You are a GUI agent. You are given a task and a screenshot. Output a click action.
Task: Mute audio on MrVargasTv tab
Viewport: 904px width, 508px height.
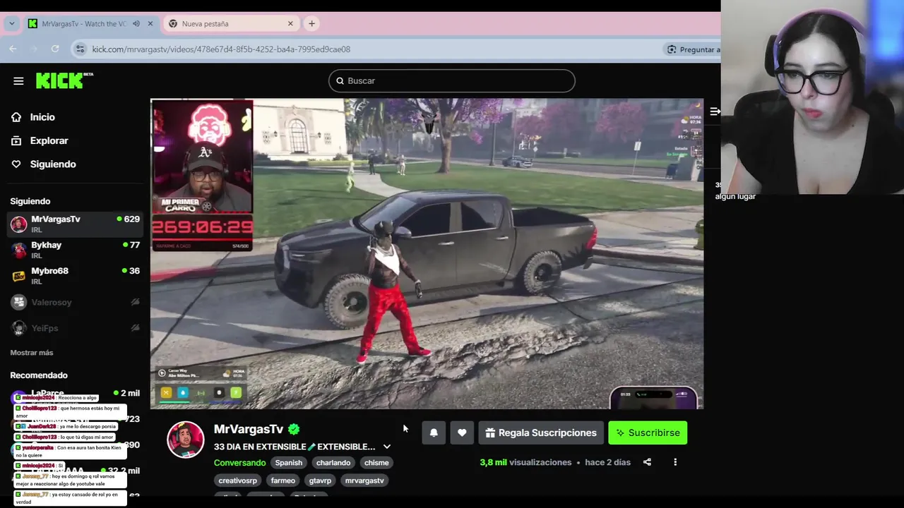coord(136,23)
